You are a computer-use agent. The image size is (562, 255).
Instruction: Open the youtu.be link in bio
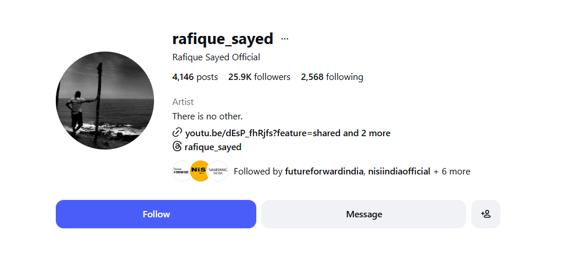coord(287,133)
